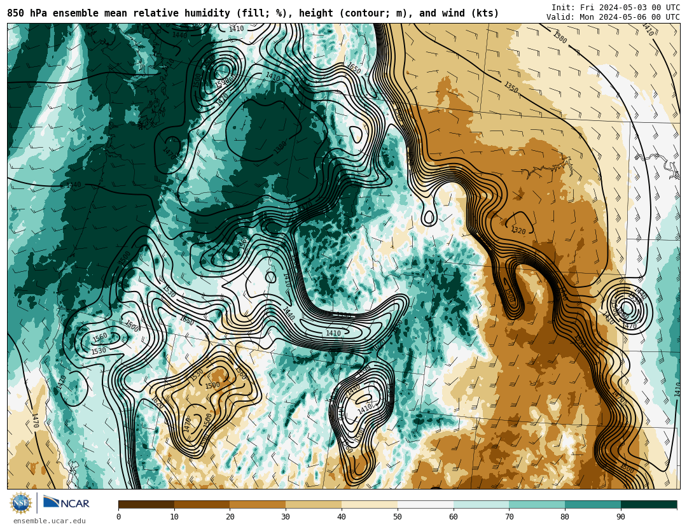This screenshot has height=529, width=687.
Task: Select the 80-90% teal colorbar segment
Action: [x=593, y=504]
